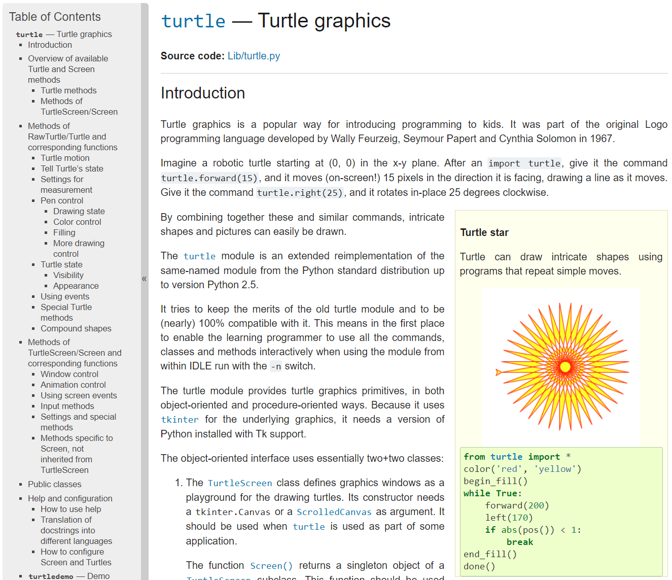Navigate to Animation control section
This screenshot has width=672, height=580.
pyautogui.click(x=73, y=385)
